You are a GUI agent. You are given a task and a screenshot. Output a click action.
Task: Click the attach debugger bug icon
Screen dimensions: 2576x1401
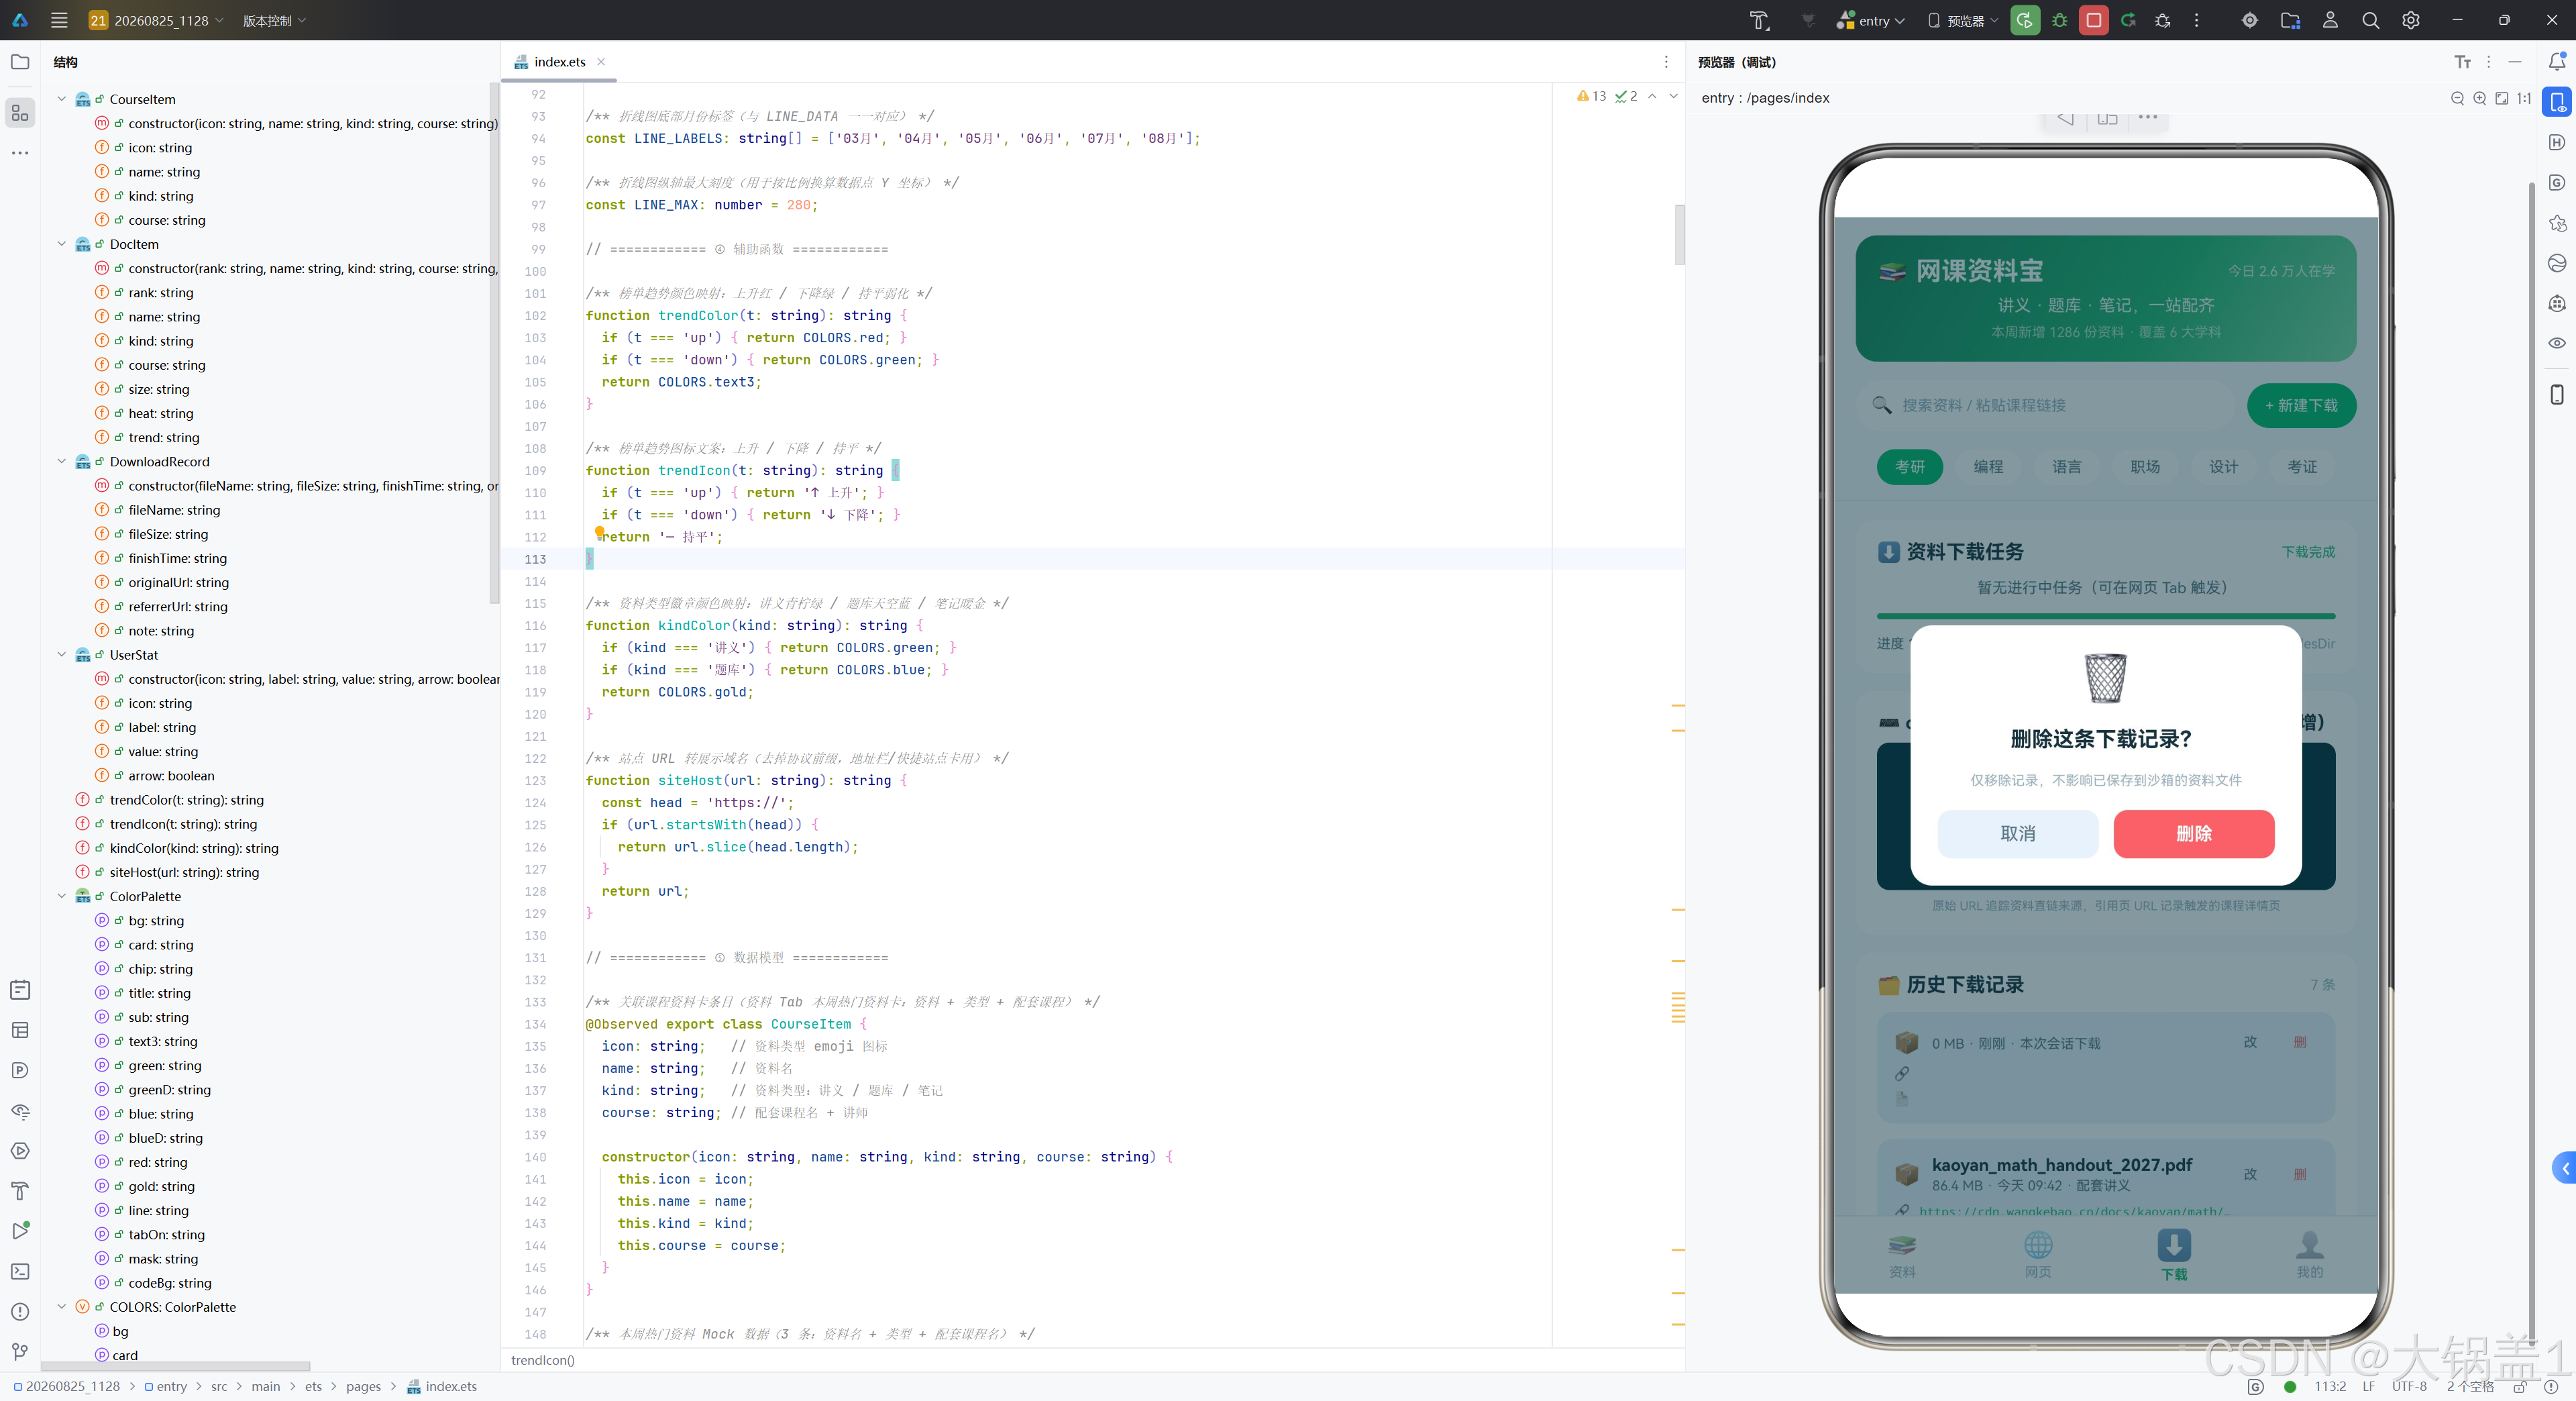tap(2163, 20)
